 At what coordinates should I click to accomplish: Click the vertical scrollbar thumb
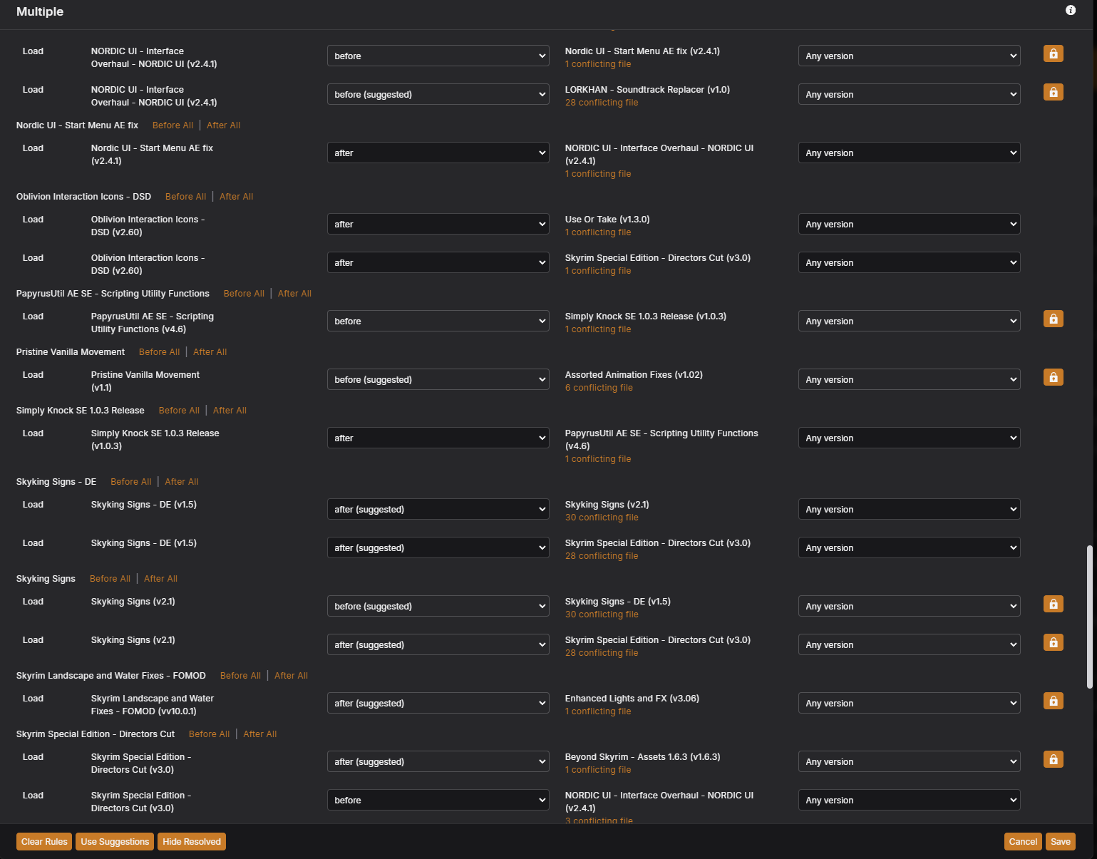tap(1089, 617)
